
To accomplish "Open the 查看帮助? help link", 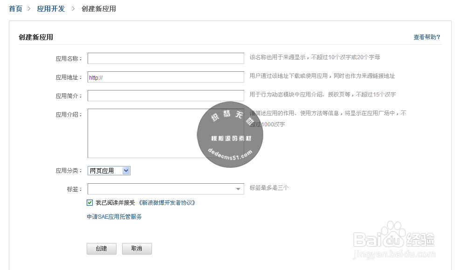I will point(426,37).
